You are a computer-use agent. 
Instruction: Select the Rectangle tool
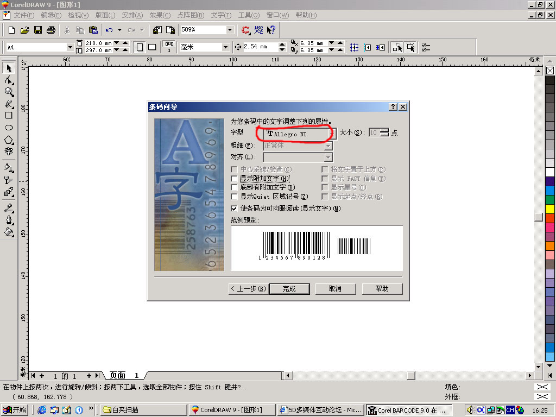[x=9, y=115]
